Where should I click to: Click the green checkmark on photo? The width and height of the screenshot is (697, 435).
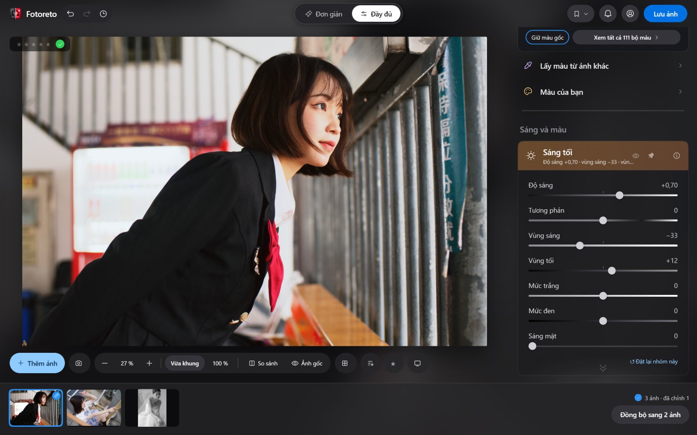[x=60, y=44]
